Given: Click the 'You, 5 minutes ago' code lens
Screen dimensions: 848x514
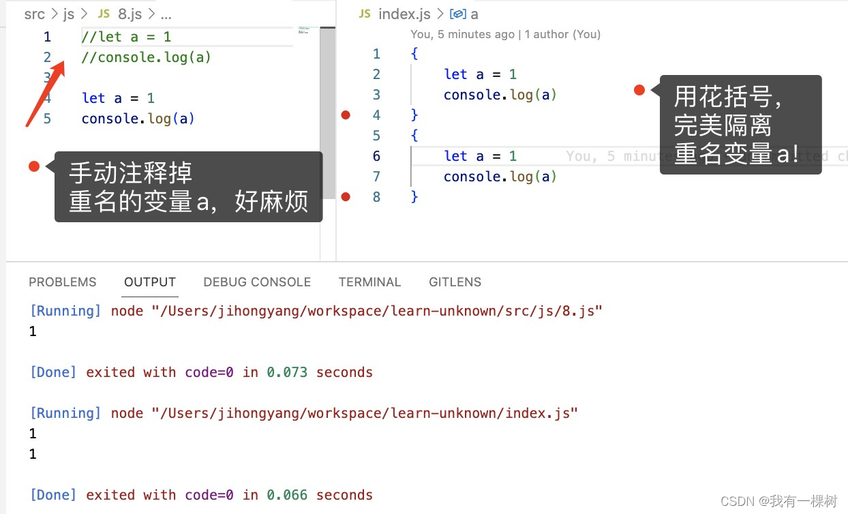Looking at the screenshot, I should pos(462,34).
